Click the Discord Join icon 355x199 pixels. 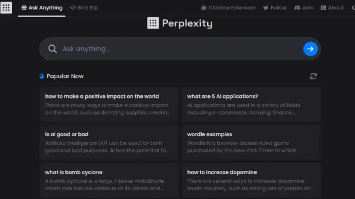click(297, 8)
